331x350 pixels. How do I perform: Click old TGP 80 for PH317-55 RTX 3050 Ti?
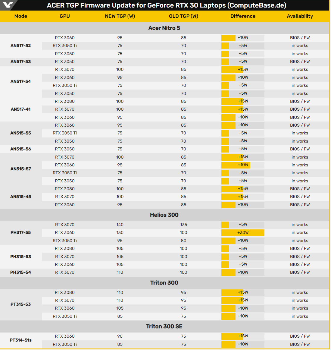tap(183, 241)
